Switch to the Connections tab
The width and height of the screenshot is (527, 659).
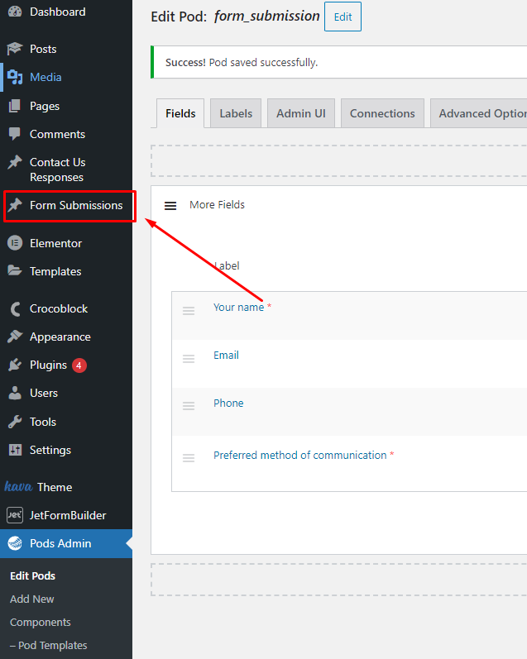[382, 113]
